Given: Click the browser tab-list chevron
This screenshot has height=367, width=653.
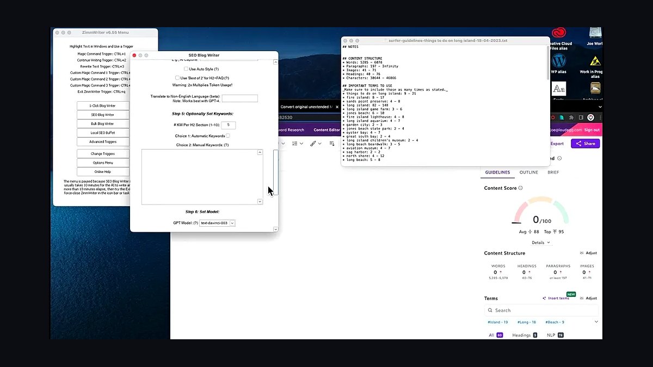Looking at the screenshot, I should click(600, 107).
